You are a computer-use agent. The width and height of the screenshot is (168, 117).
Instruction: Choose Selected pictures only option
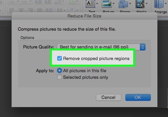[59, 77]
